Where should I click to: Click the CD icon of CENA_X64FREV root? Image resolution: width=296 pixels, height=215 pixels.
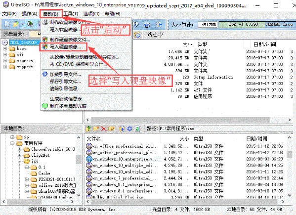(5, 43)
